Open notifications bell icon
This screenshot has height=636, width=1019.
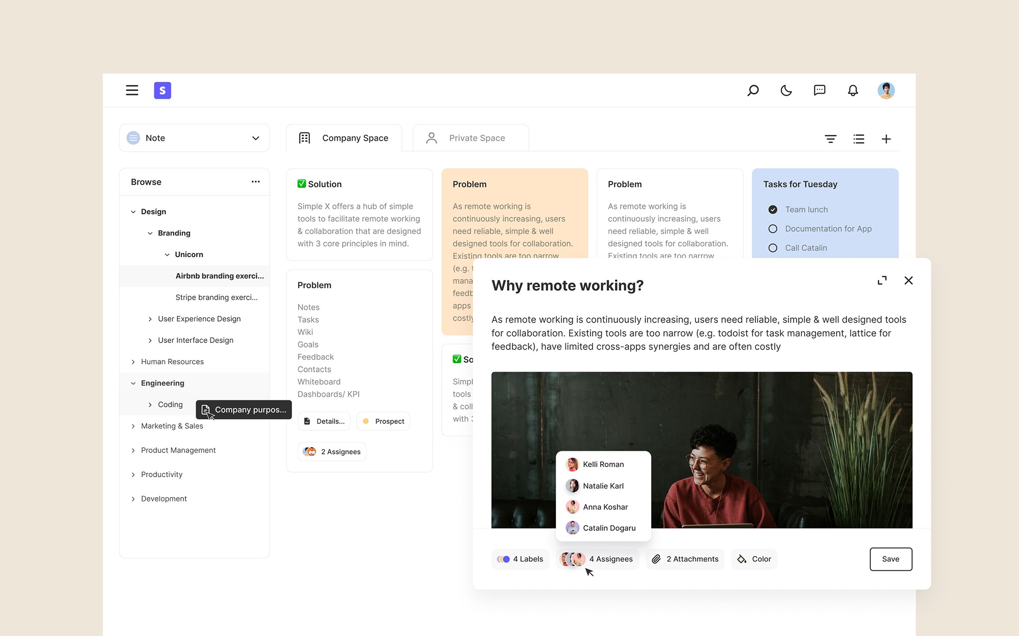[x=852, y=91]
